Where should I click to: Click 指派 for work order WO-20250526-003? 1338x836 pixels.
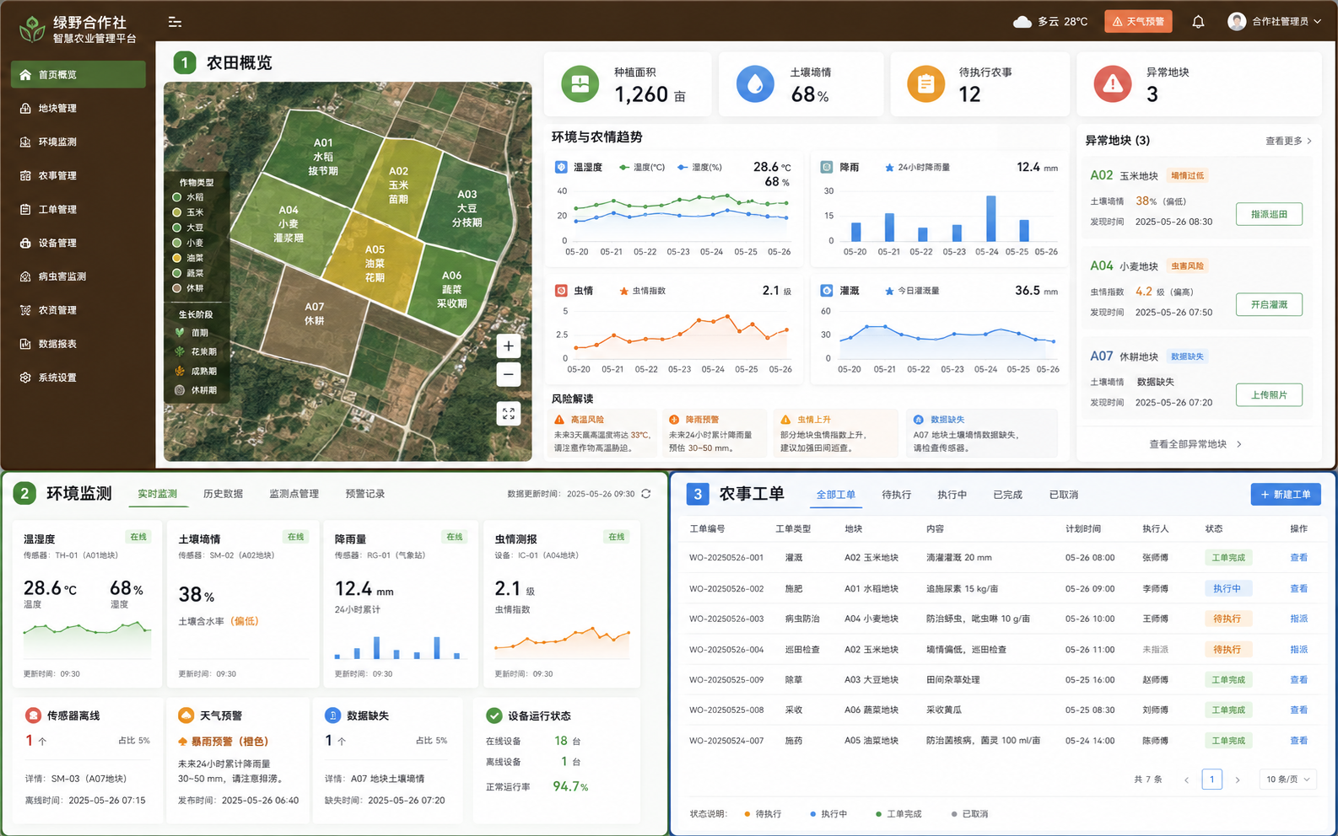(x=1299, y=619)
